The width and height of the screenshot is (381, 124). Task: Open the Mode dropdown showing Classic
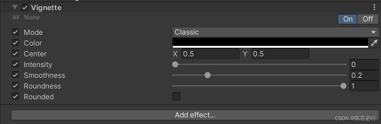[276, 32]
